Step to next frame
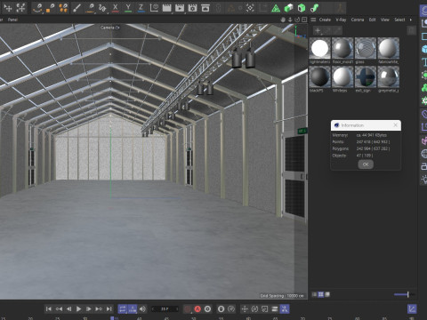This screenshot has width=427, height=320. tap(88, 309)
